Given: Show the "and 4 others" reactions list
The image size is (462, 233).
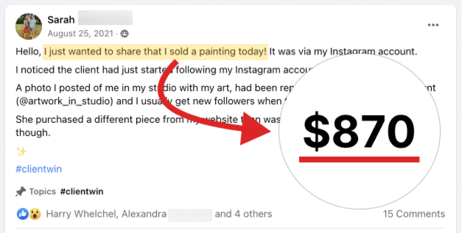Looking at the screenshot, I should [243, 214].
